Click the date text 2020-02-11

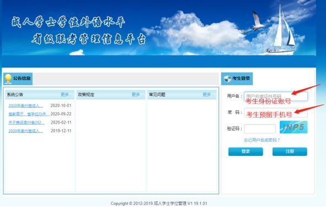(61, 122)
